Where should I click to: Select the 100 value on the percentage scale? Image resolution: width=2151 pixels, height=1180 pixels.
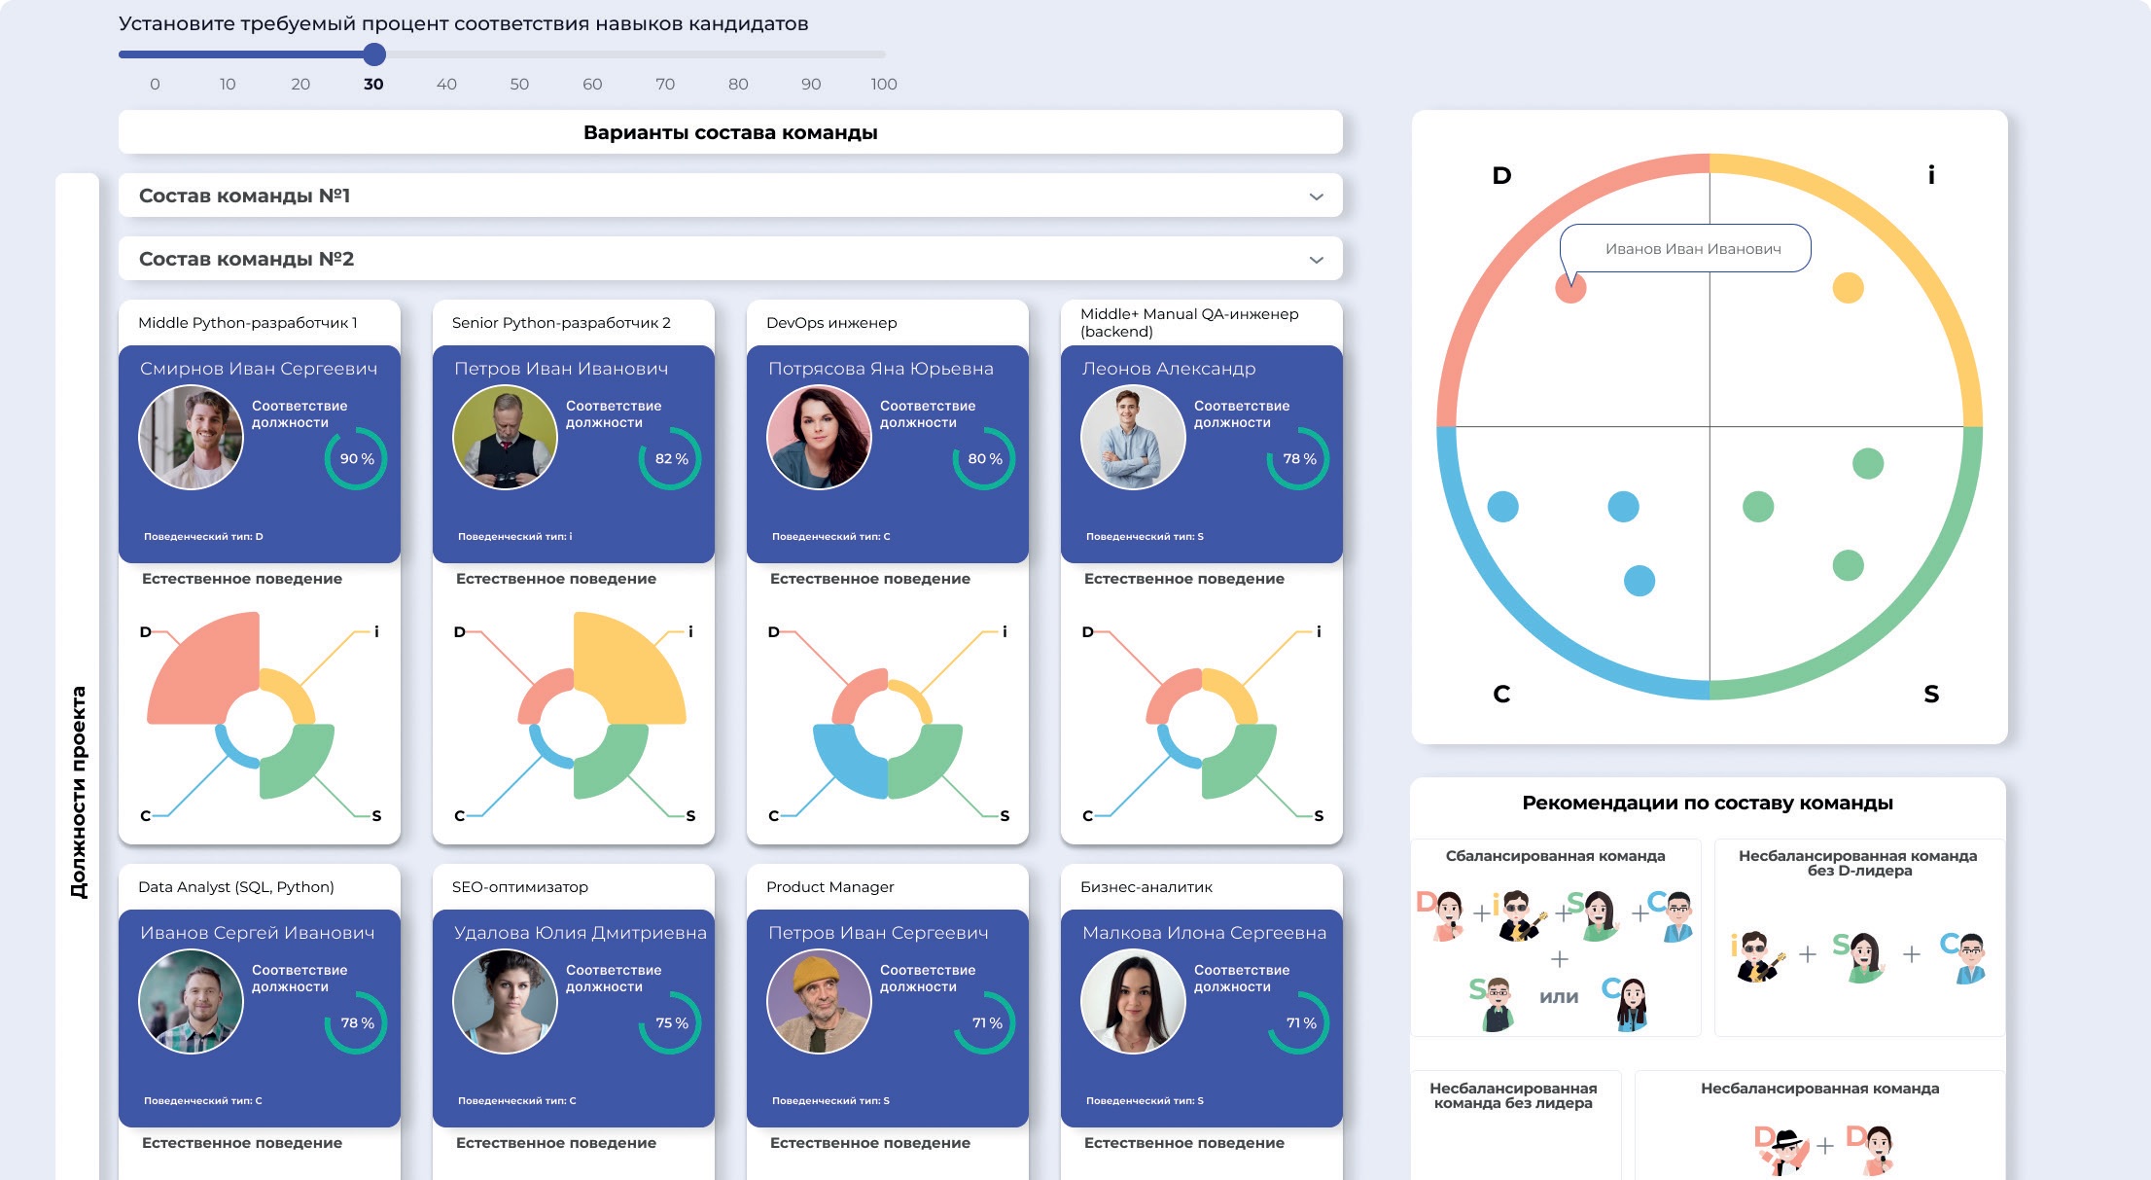point(884,85)
